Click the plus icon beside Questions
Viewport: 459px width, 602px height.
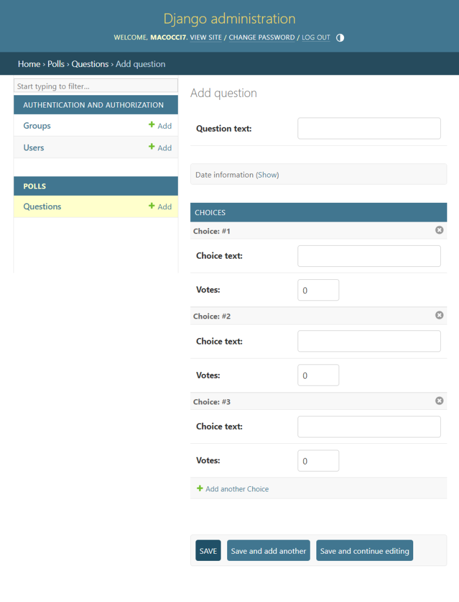coord(152,206)
